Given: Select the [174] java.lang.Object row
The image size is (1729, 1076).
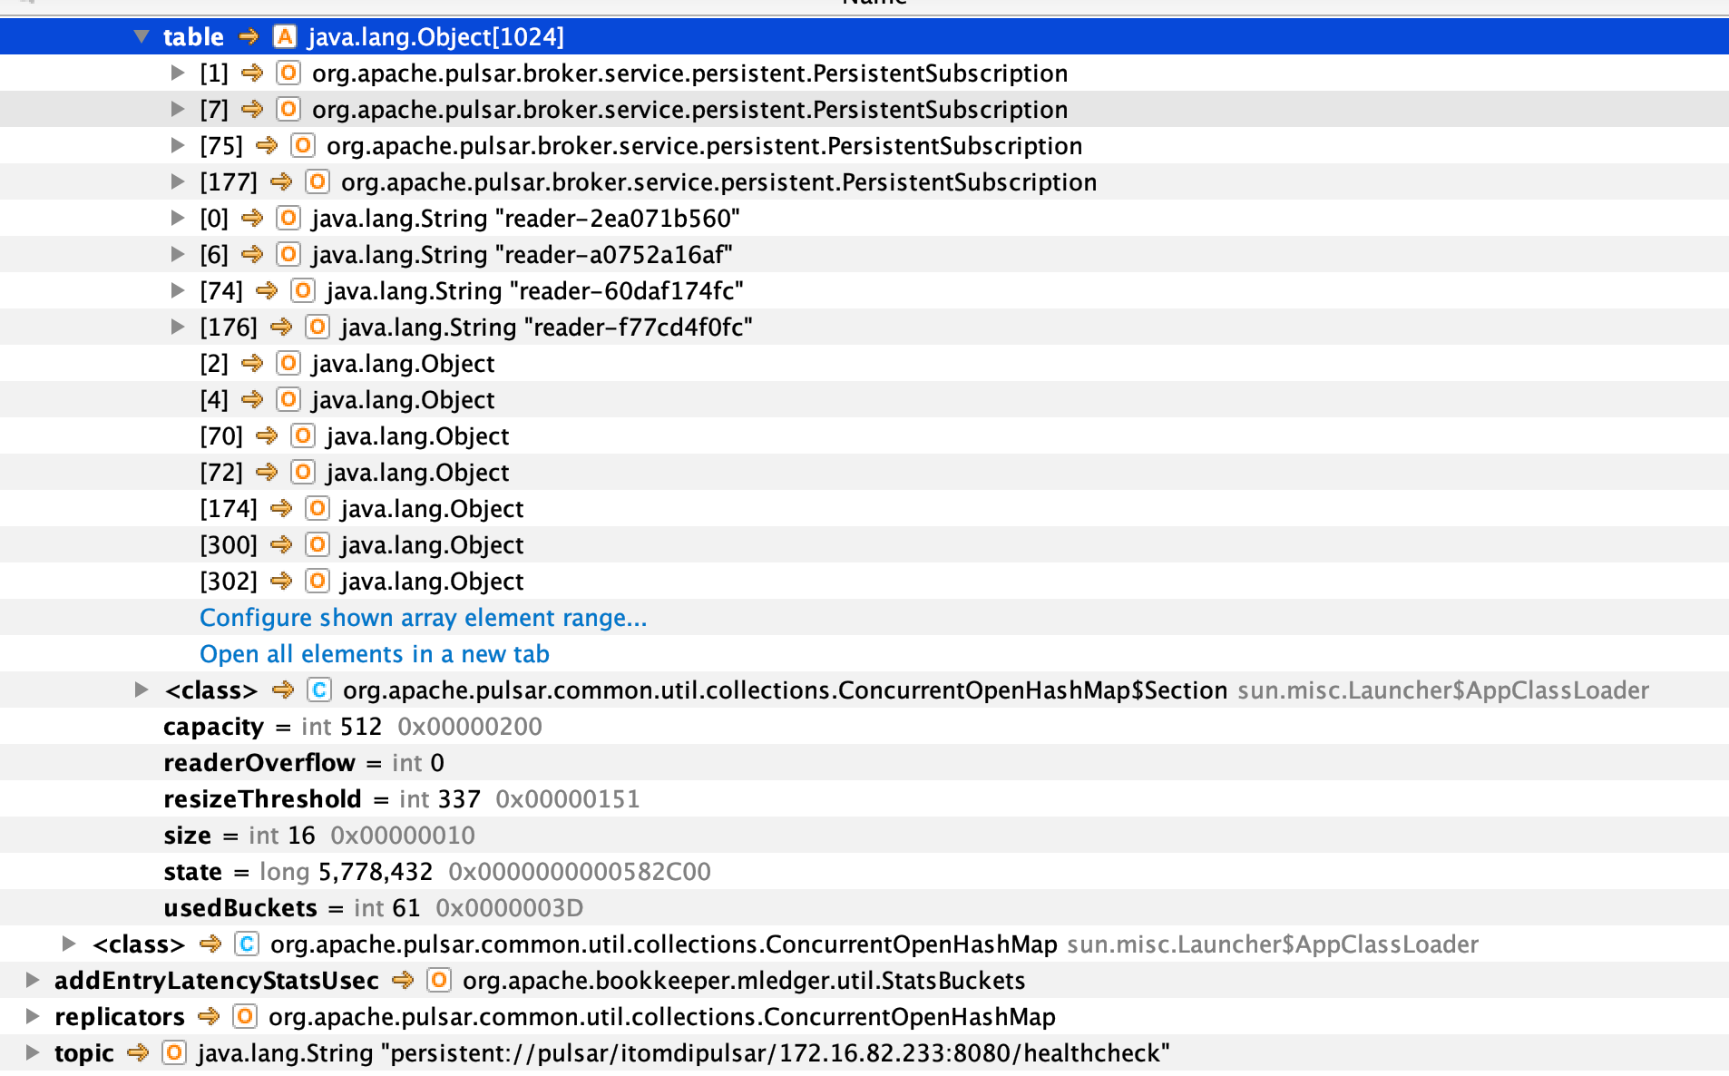Looking at the screenshot, I should pyautogui.click(x=864, y=509).
